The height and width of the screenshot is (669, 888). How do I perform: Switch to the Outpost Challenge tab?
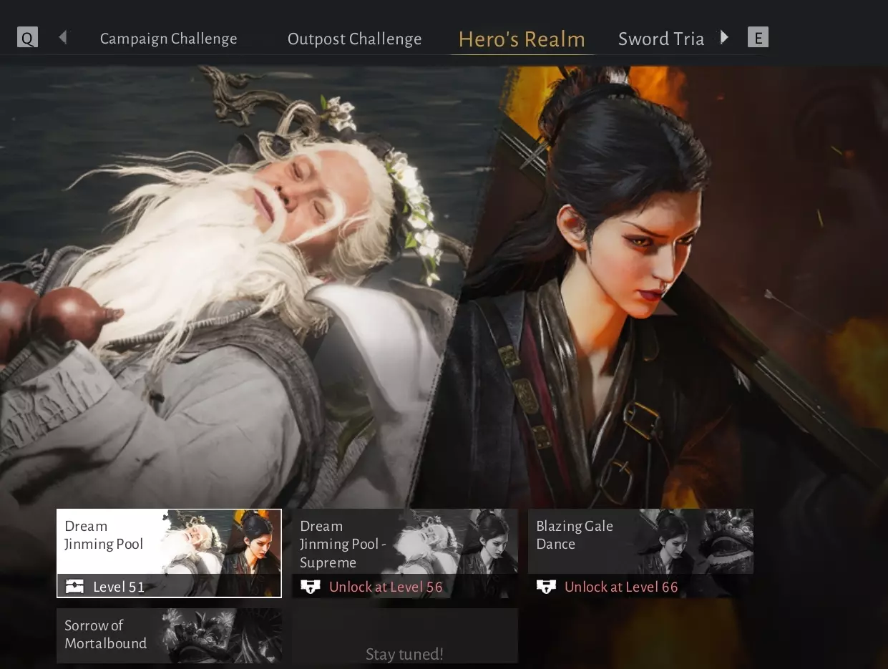pyautogui.click(x=354, y=39)
